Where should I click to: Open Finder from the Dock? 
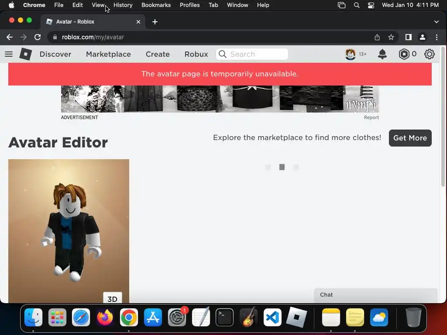tap(33, 318)
